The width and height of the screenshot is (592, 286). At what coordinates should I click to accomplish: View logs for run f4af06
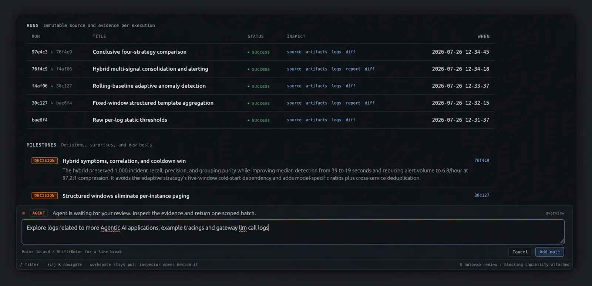point(336,86)
